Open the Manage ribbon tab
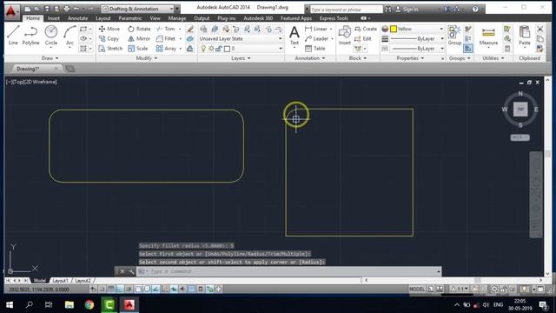Screen dimensions: 556x313 177,18
